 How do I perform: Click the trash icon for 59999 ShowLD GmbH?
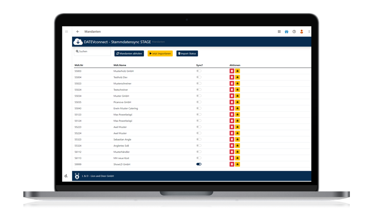[x=232, y=164]
